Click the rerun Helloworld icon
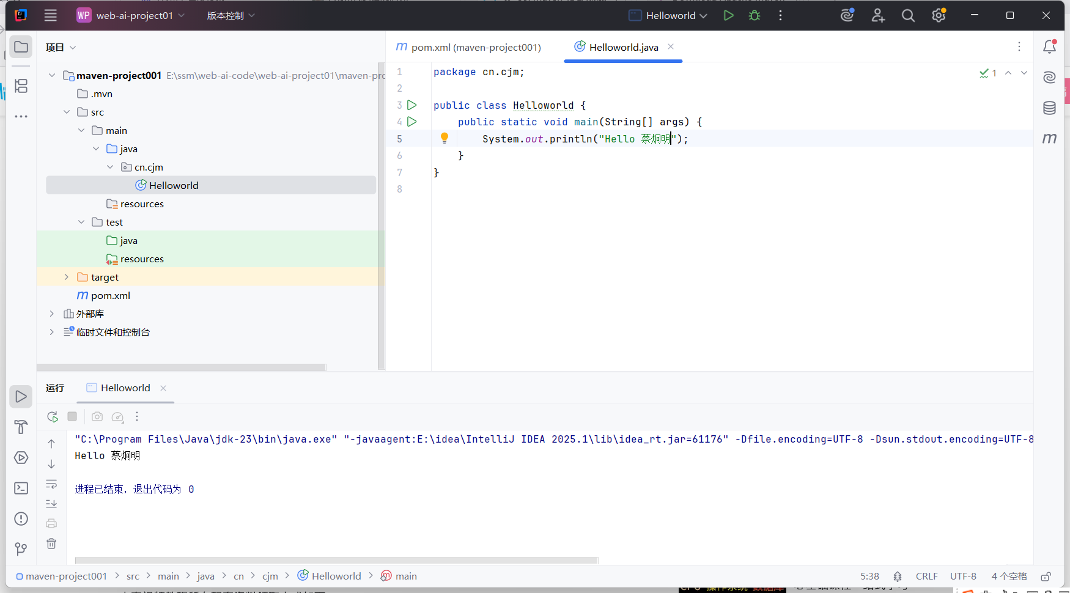Image resolution: width=1070 pixels, height=593 pixels. point(53,417)
